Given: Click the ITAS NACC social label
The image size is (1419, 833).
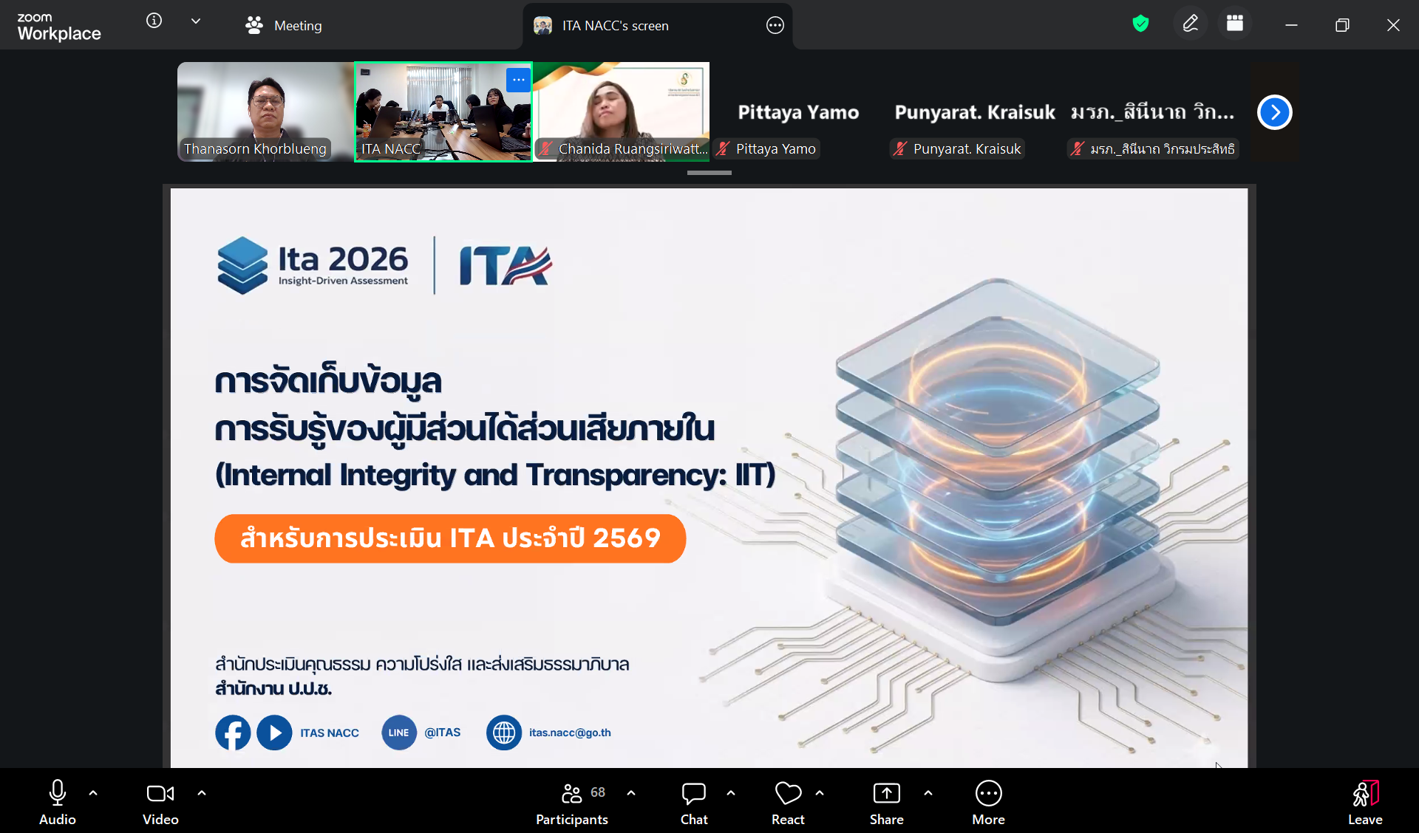Looking at the screenshot, I should (x=330, y=733).
